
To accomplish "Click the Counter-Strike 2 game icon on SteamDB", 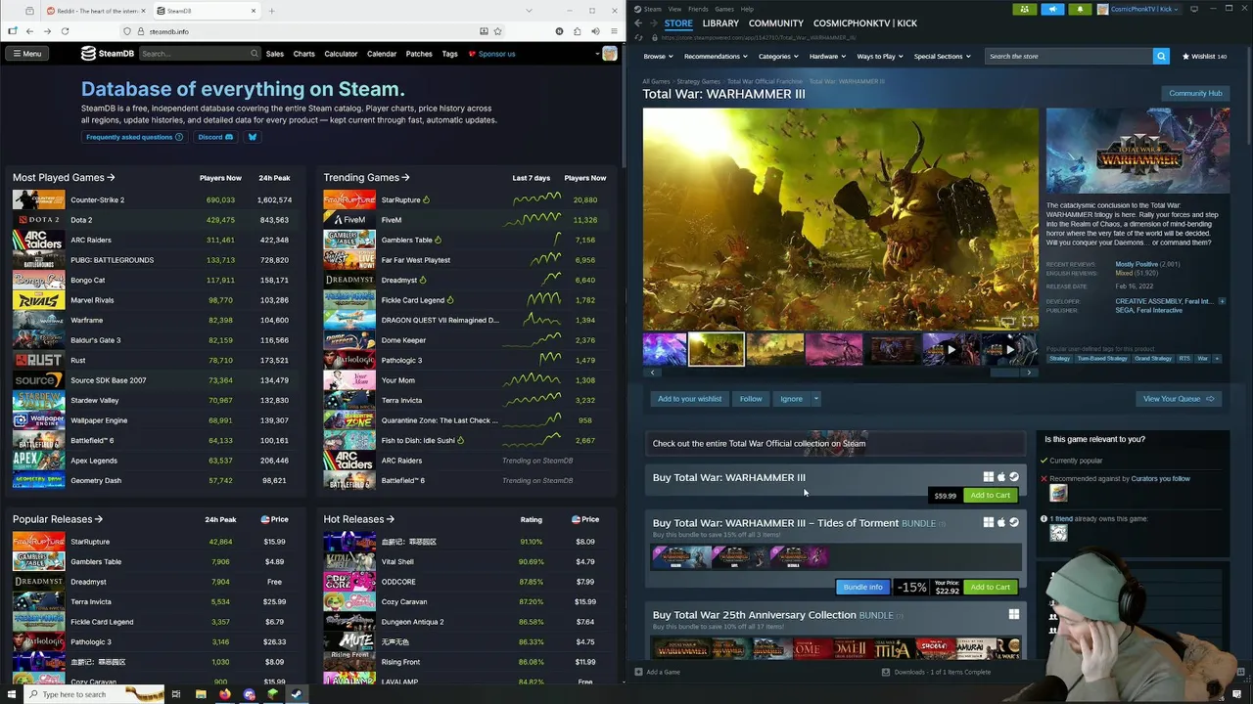I will tap(38, 199).
